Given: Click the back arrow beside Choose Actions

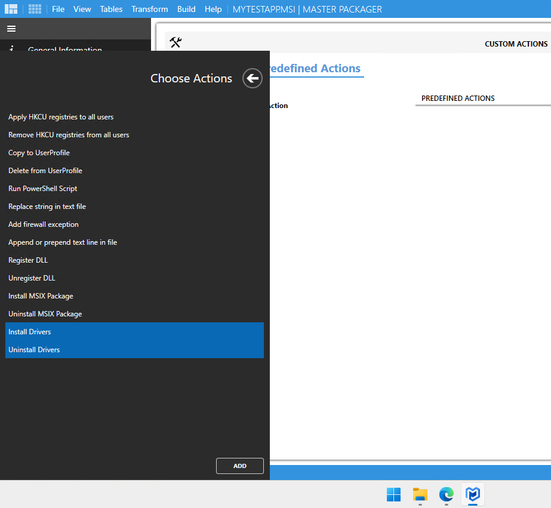Looking at the screenshot, I should 253,78.
